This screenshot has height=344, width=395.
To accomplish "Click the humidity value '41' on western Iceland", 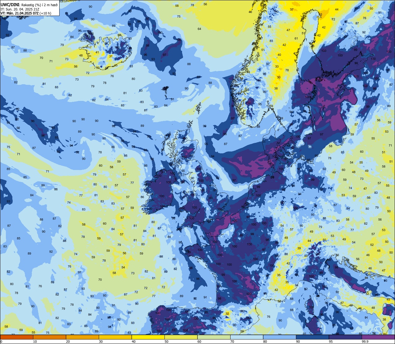I will pos(97,52).
